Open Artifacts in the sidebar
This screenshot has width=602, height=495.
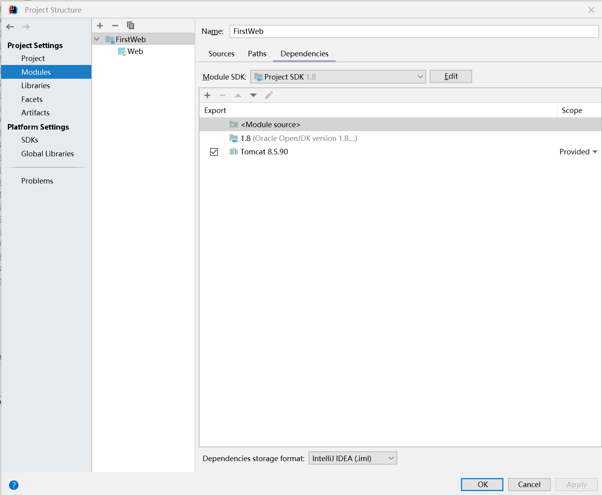coord(35,113)
